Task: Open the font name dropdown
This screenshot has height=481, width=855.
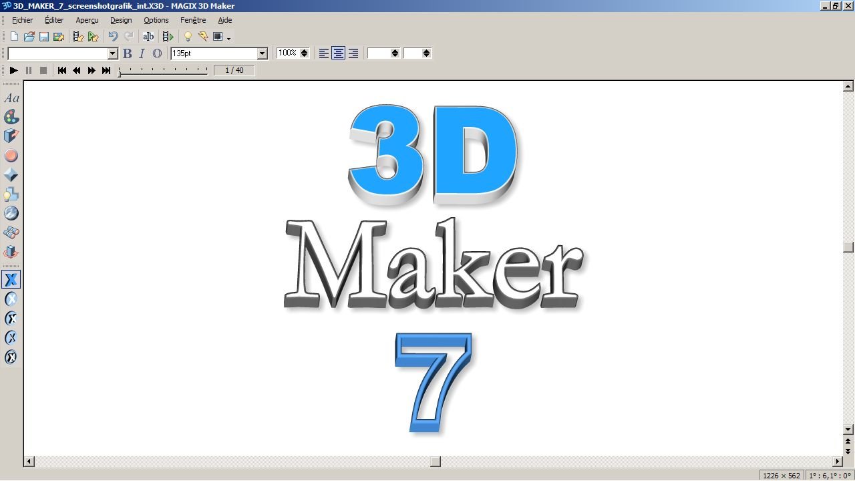Action: (112, 53)
